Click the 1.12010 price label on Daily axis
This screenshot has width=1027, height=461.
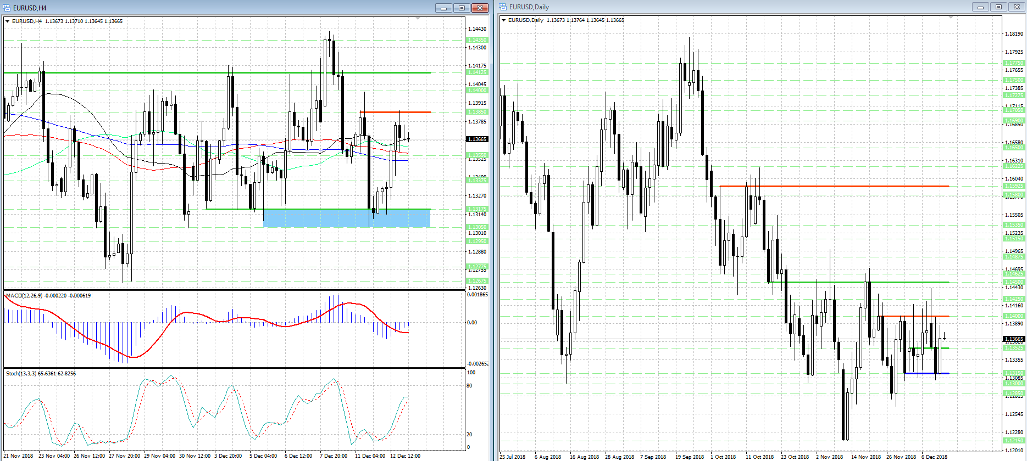[x=1014, y=451]
